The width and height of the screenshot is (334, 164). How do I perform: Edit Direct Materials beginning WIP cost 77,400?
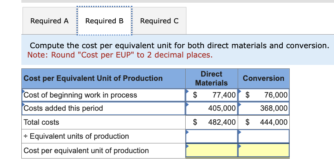click(x=212, y=95)
